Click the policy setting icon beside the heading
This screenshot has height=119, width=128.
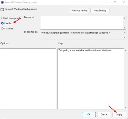[x=2, y=9]
